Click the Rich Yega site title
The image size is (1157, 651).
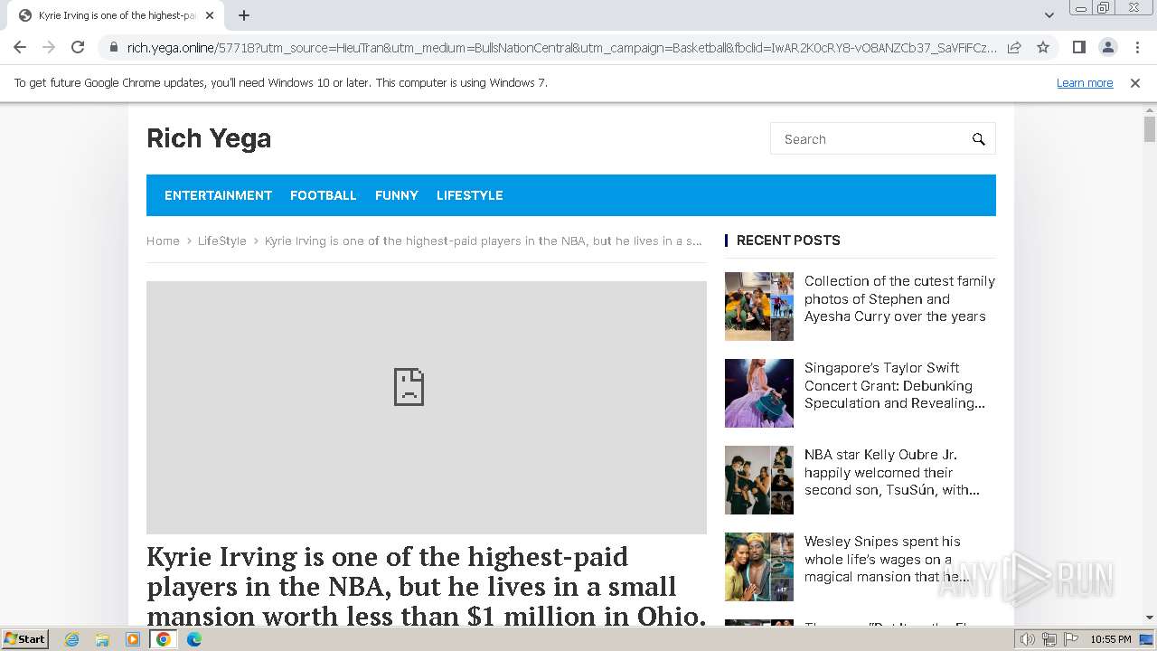[x=209, y=138]
